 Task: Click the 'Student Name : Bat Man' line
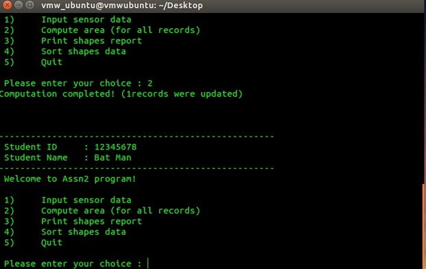tap(67, 158)
